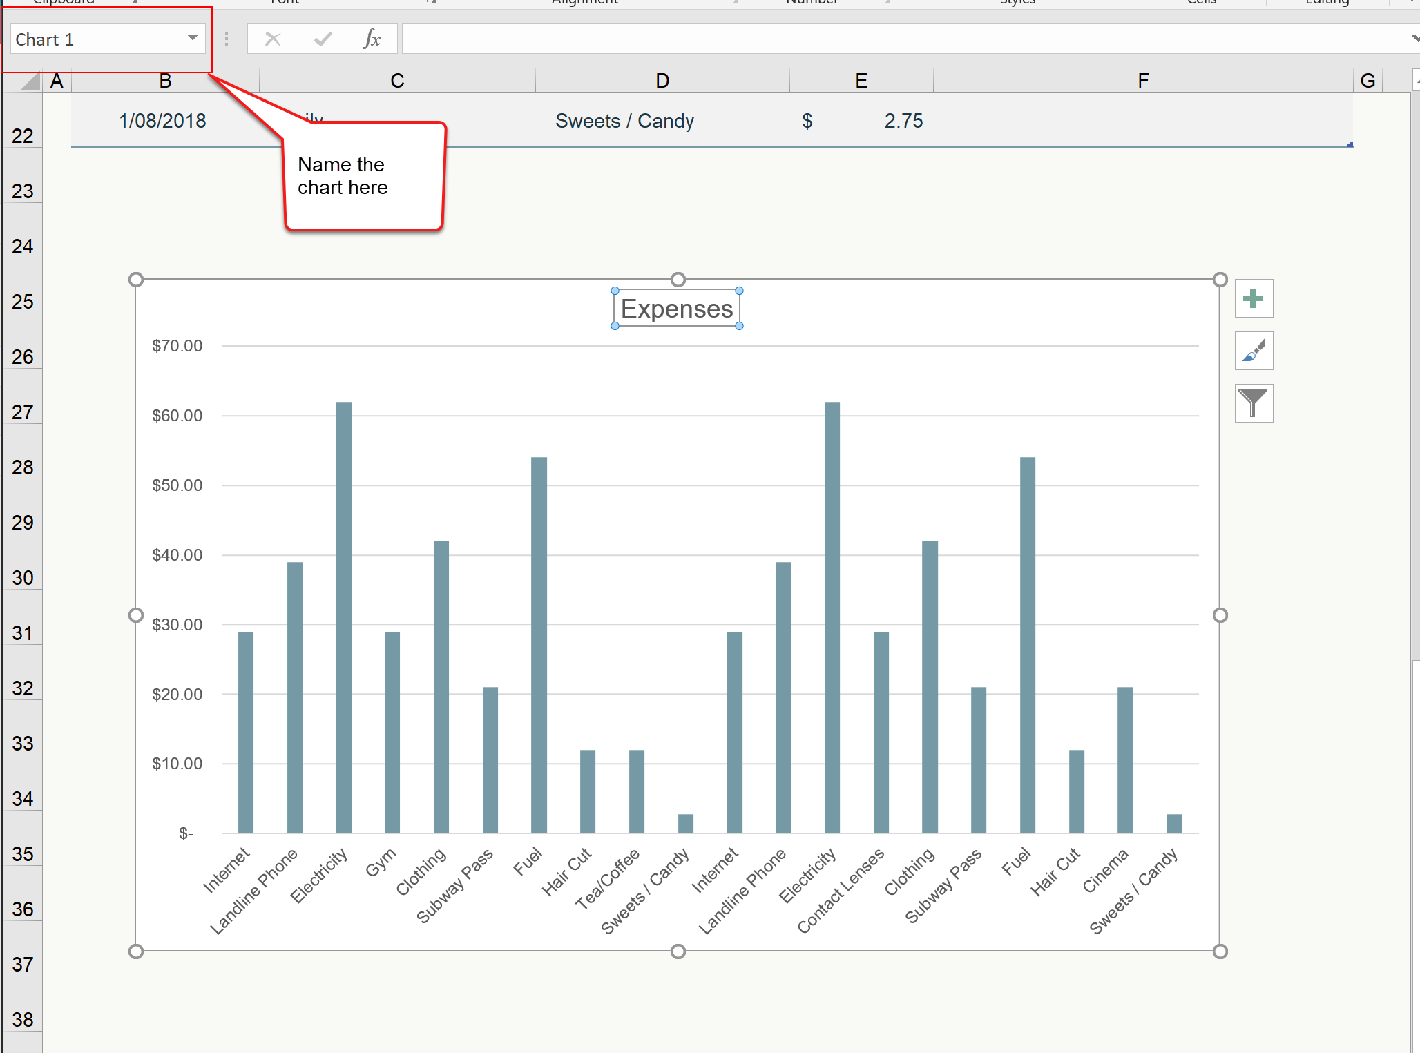Image resolution: width=1420 pixels, height=1053 pixels.
Task: Click the Cancel X icon in formula bar
Action: tap(273, 39)
